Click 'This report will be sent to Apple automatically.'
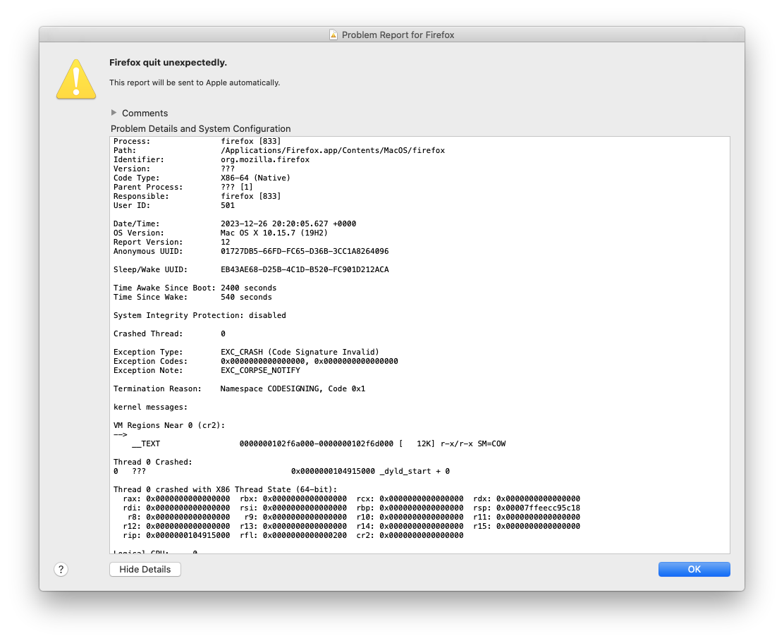This screenshot has height=643, width=784. point(195,82)
